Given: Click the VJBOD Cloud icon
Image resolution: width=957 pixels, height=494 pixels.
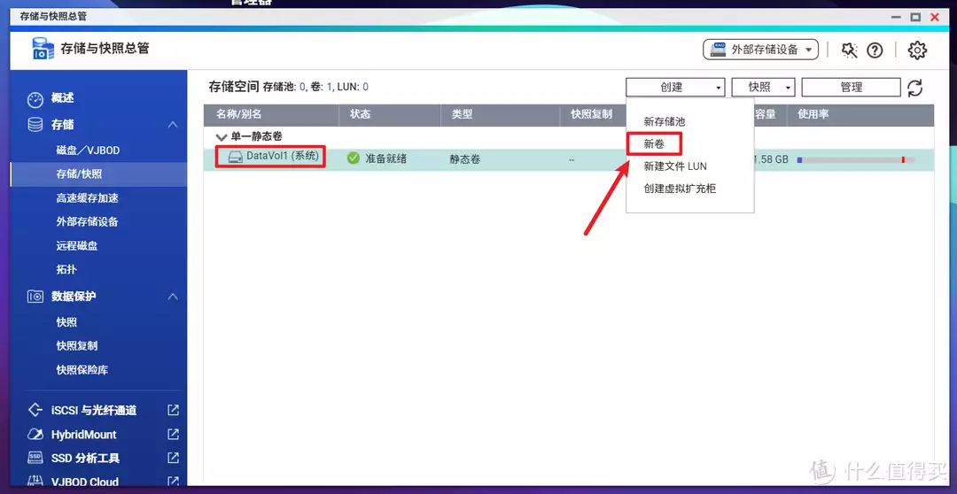Looking at the screenshot, I should click(35, 482).
